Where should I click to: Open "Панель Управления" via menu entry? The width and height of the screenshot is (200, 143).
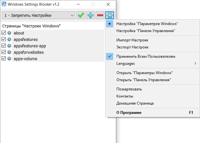pyautogui.click(x=152, y=80)
